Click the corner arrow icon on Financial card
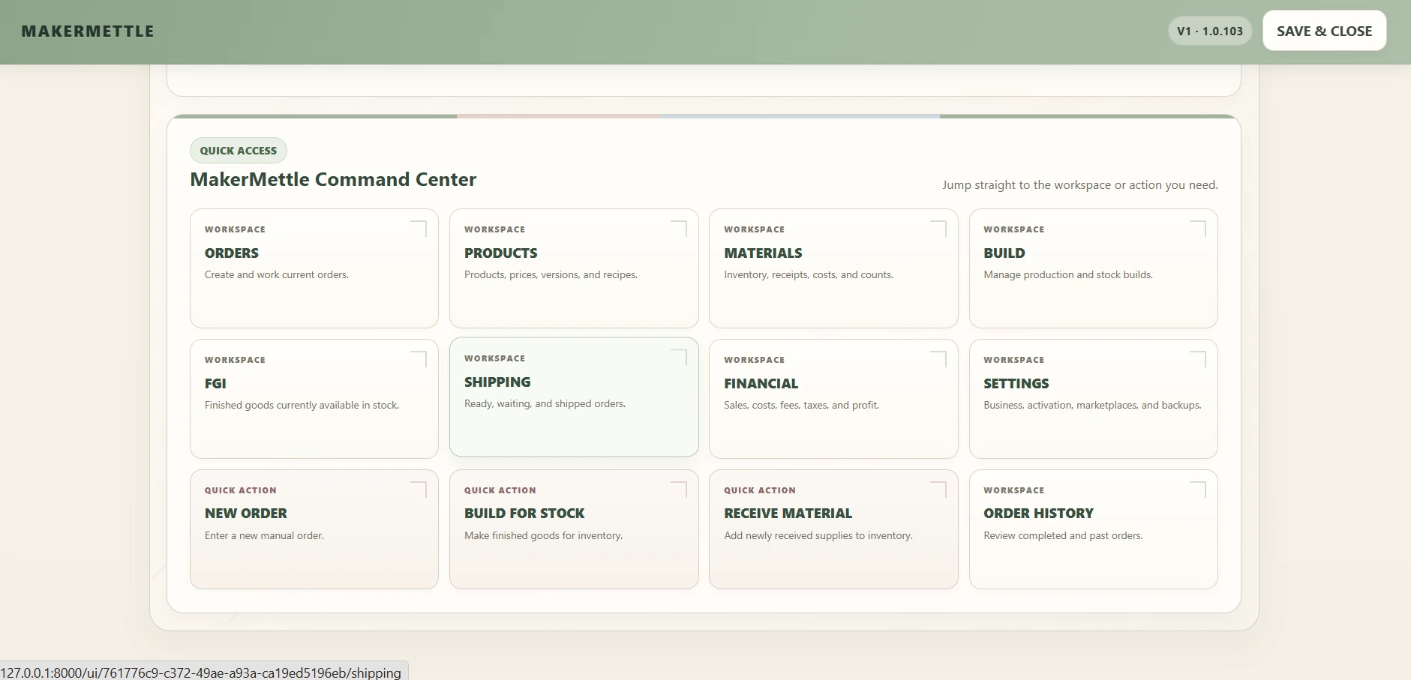1411x680 pixels. (x=938, y=359)
